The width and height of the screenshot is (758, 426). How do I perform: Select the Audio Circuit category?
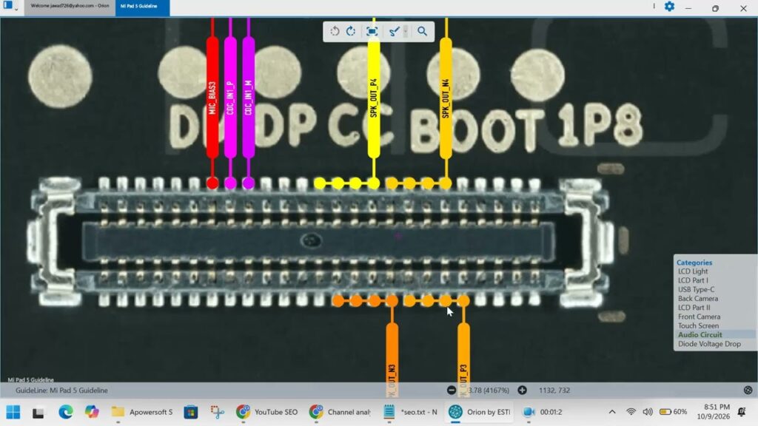(700, 335)
